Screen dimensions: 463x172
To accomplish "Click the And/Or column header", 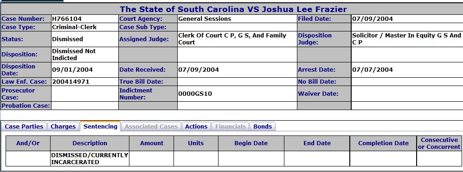I will [x=28, y=143].
